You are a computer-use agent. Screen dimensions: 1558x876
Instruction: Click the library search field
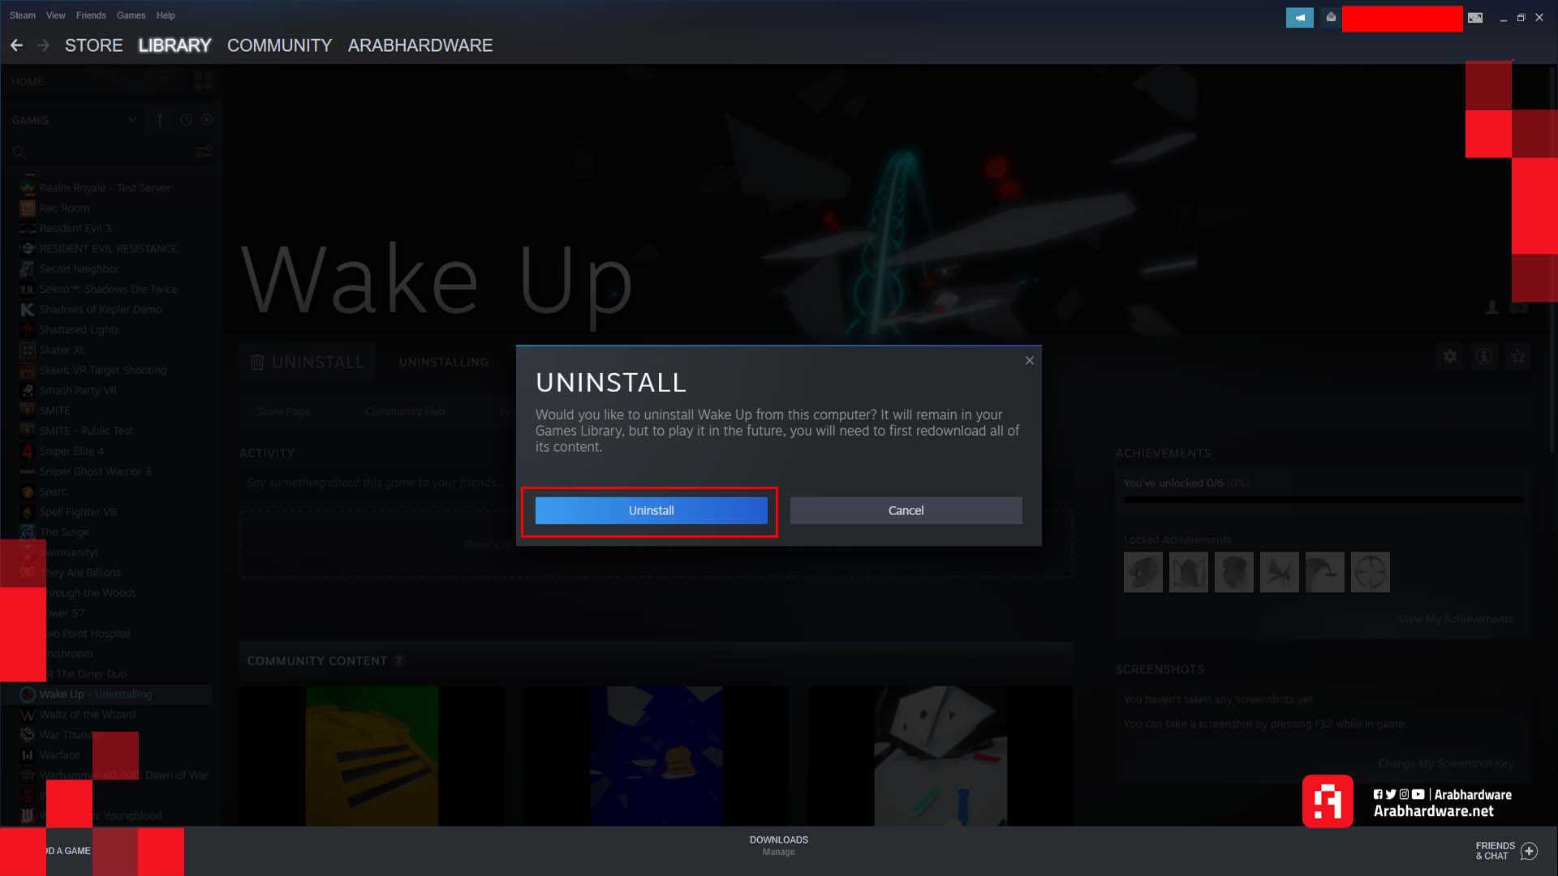pos(101,152)
